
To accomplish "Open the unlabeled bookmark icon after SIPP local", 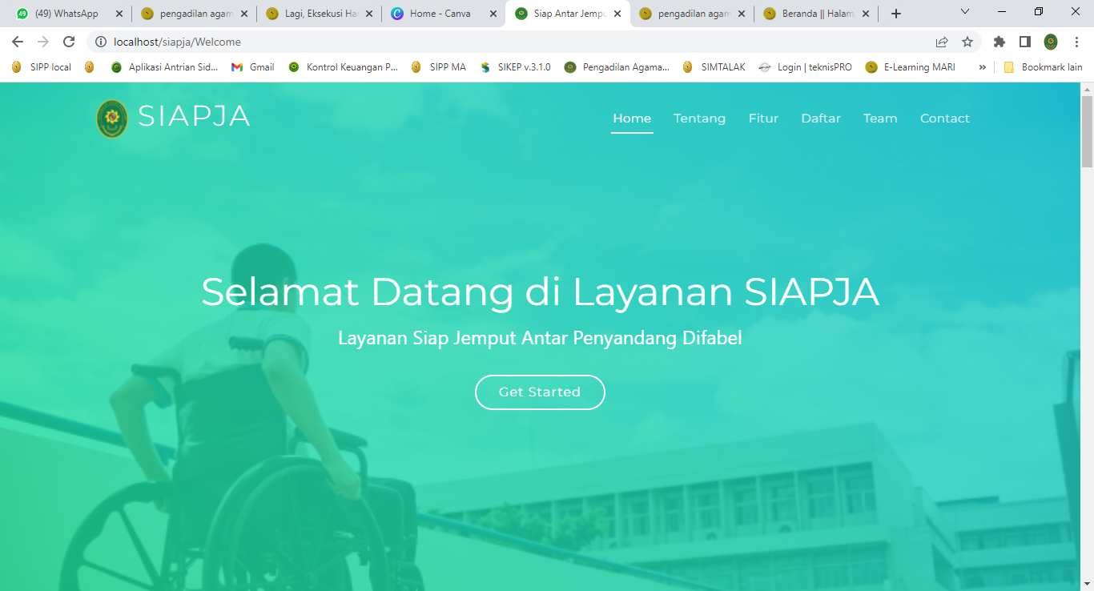I will pyautogui.click(x=89, y=67).
